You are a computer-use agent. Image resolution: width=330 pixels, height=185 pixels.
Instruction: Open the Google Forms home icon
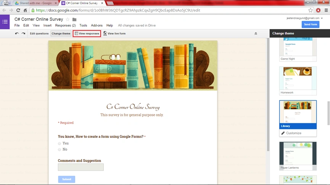point(5,22)
